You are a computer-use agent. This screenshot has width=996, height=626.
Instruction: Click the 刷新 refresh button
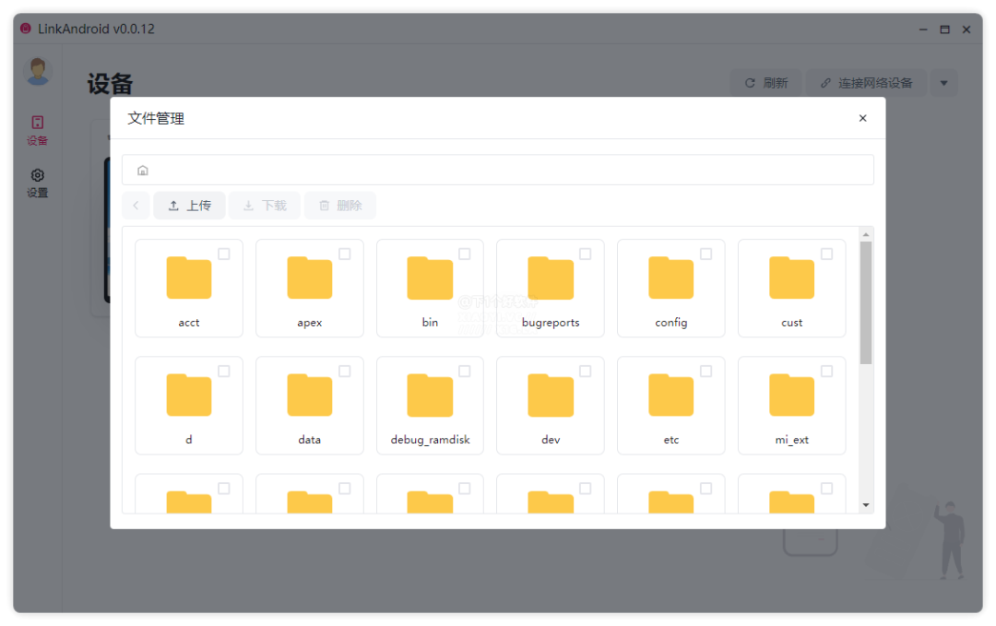pyautogui.click(x=766, y=83)
